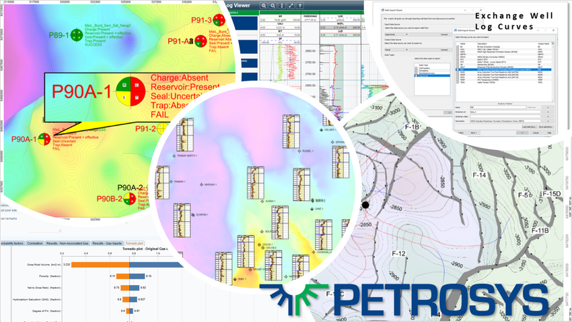
Task: Click the large P90A-1 callout pie chart
Action: [x=131, y=91]
